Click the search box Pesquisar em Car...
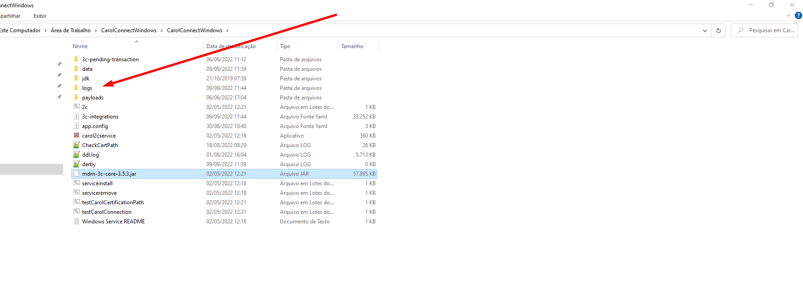This screenshot has height=306, width=803. [771, 30]
